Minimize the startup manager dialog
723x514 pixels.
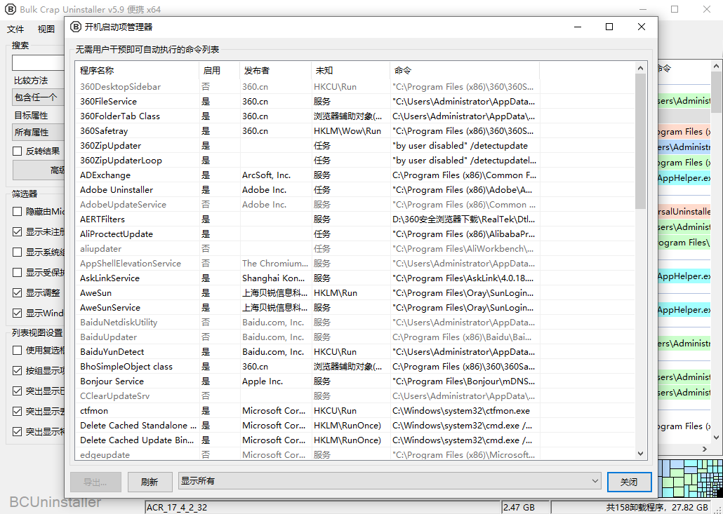click(577, 27)
